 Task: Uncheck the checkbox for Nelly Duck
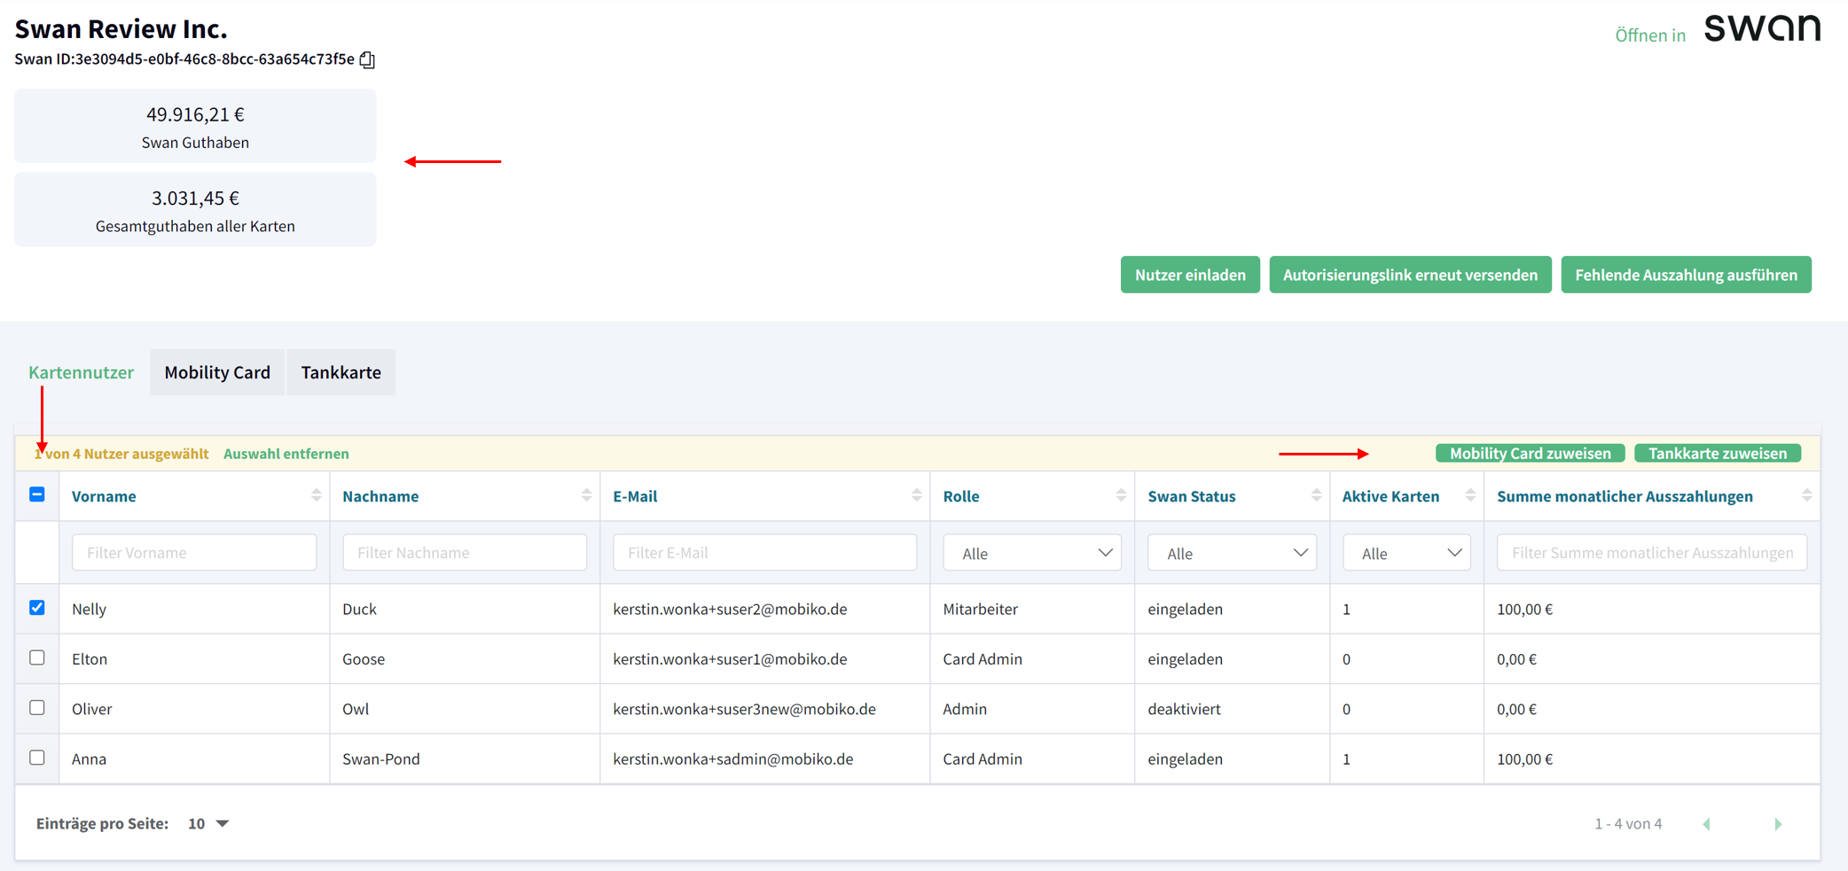(37, 608)
